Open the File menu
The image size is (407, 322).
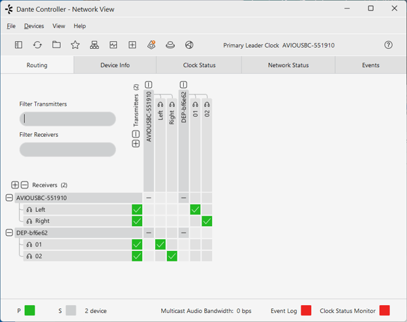tap(11, 26)
